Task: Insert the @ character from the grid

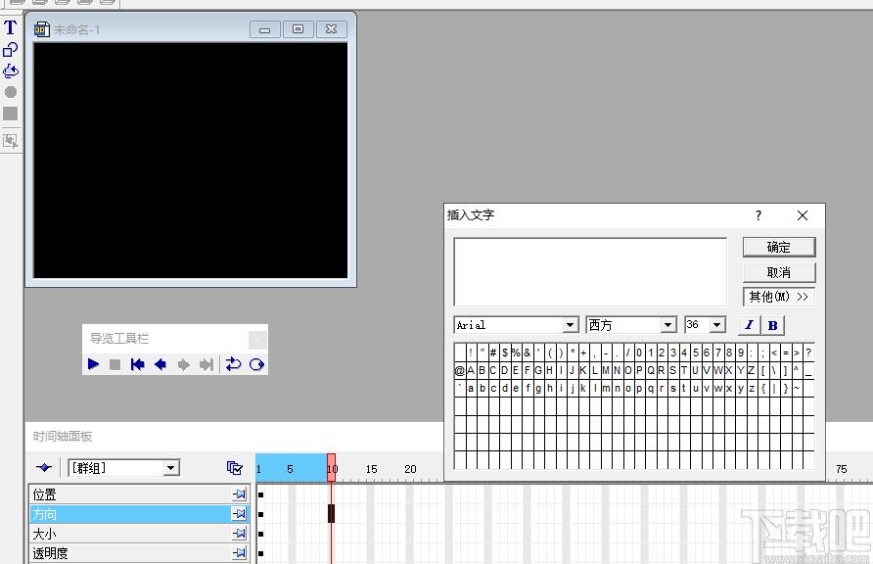Action: pos(460,370)
